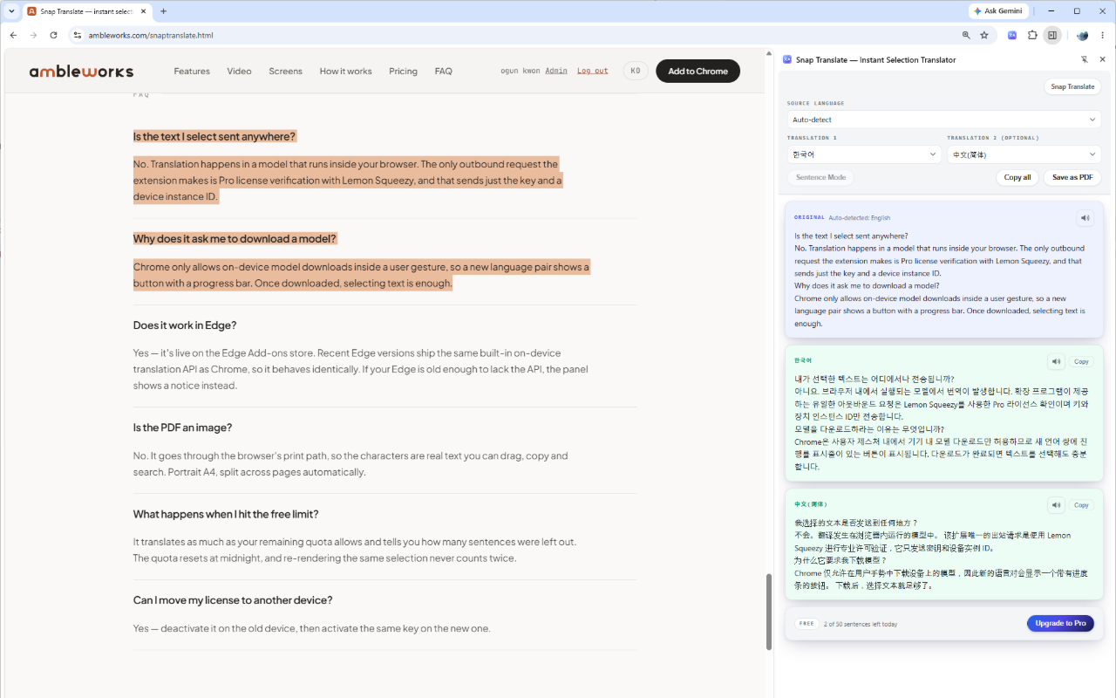Play audio for the Original English text
1116x698 pixels.
pyautogui.click(x=1085, y=218)
